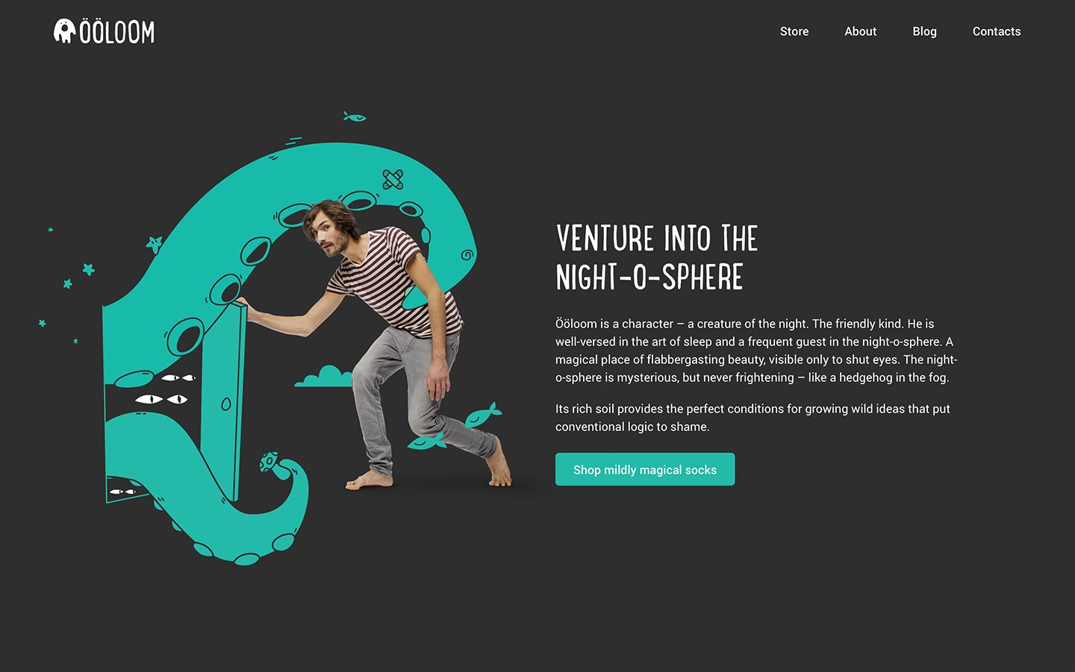
Task: Click the Ööloom ghost logo icon
Action: 65,31
